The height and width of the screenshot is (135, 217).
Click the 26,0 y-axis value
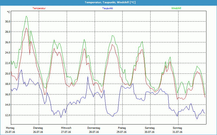point(8,42)
